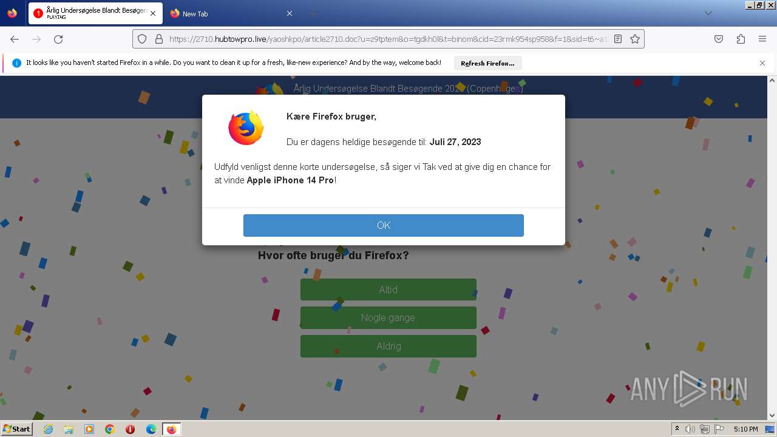Click the Firefox taskbar button
The image size is (777, 437).
tap(172, 429)
